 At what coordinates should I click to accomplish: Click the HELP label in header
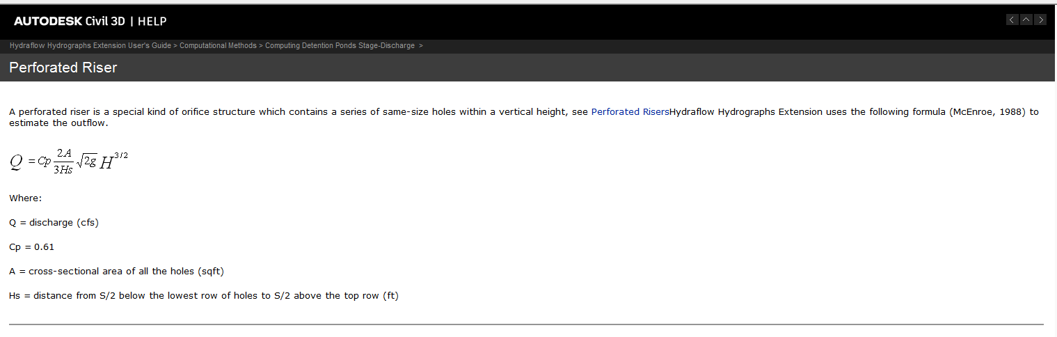pos(152,22)
